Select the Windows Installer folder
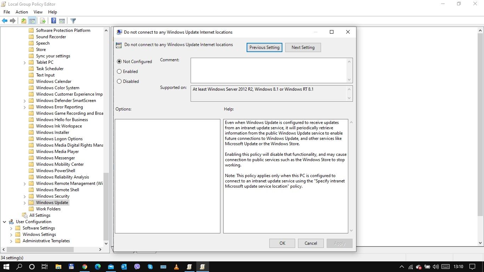 [52, 132]
